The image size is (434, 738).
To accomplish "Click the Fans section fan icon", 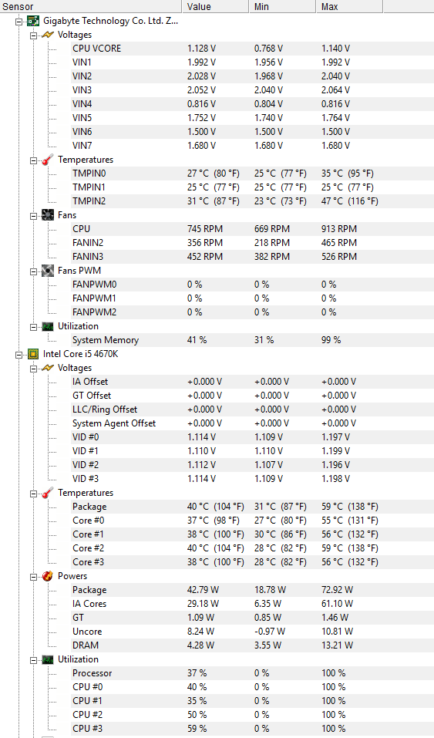I will pos(48,215).
